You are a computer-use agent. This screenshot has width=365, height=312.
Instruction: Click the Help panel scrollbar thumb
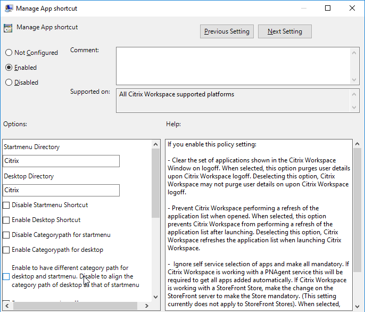tap(358, 210)
